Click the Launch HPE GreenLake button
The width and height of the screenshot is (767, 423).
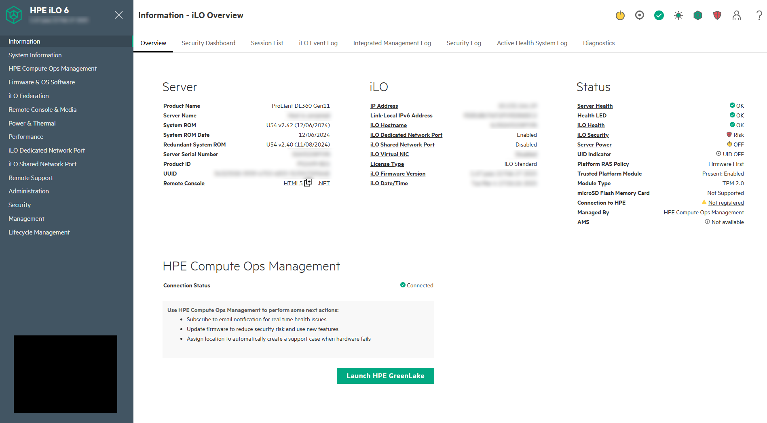coord(385,376)
